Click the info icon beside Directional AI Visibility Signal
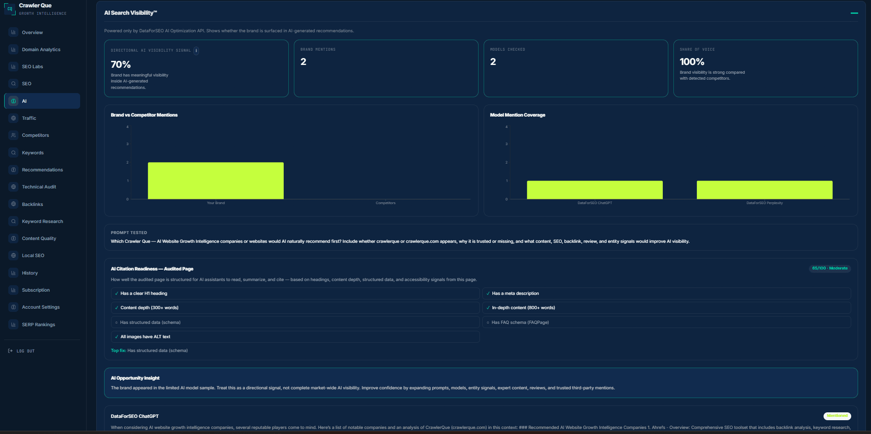This screenshot has width=871, height=434. tap(196, 51)
